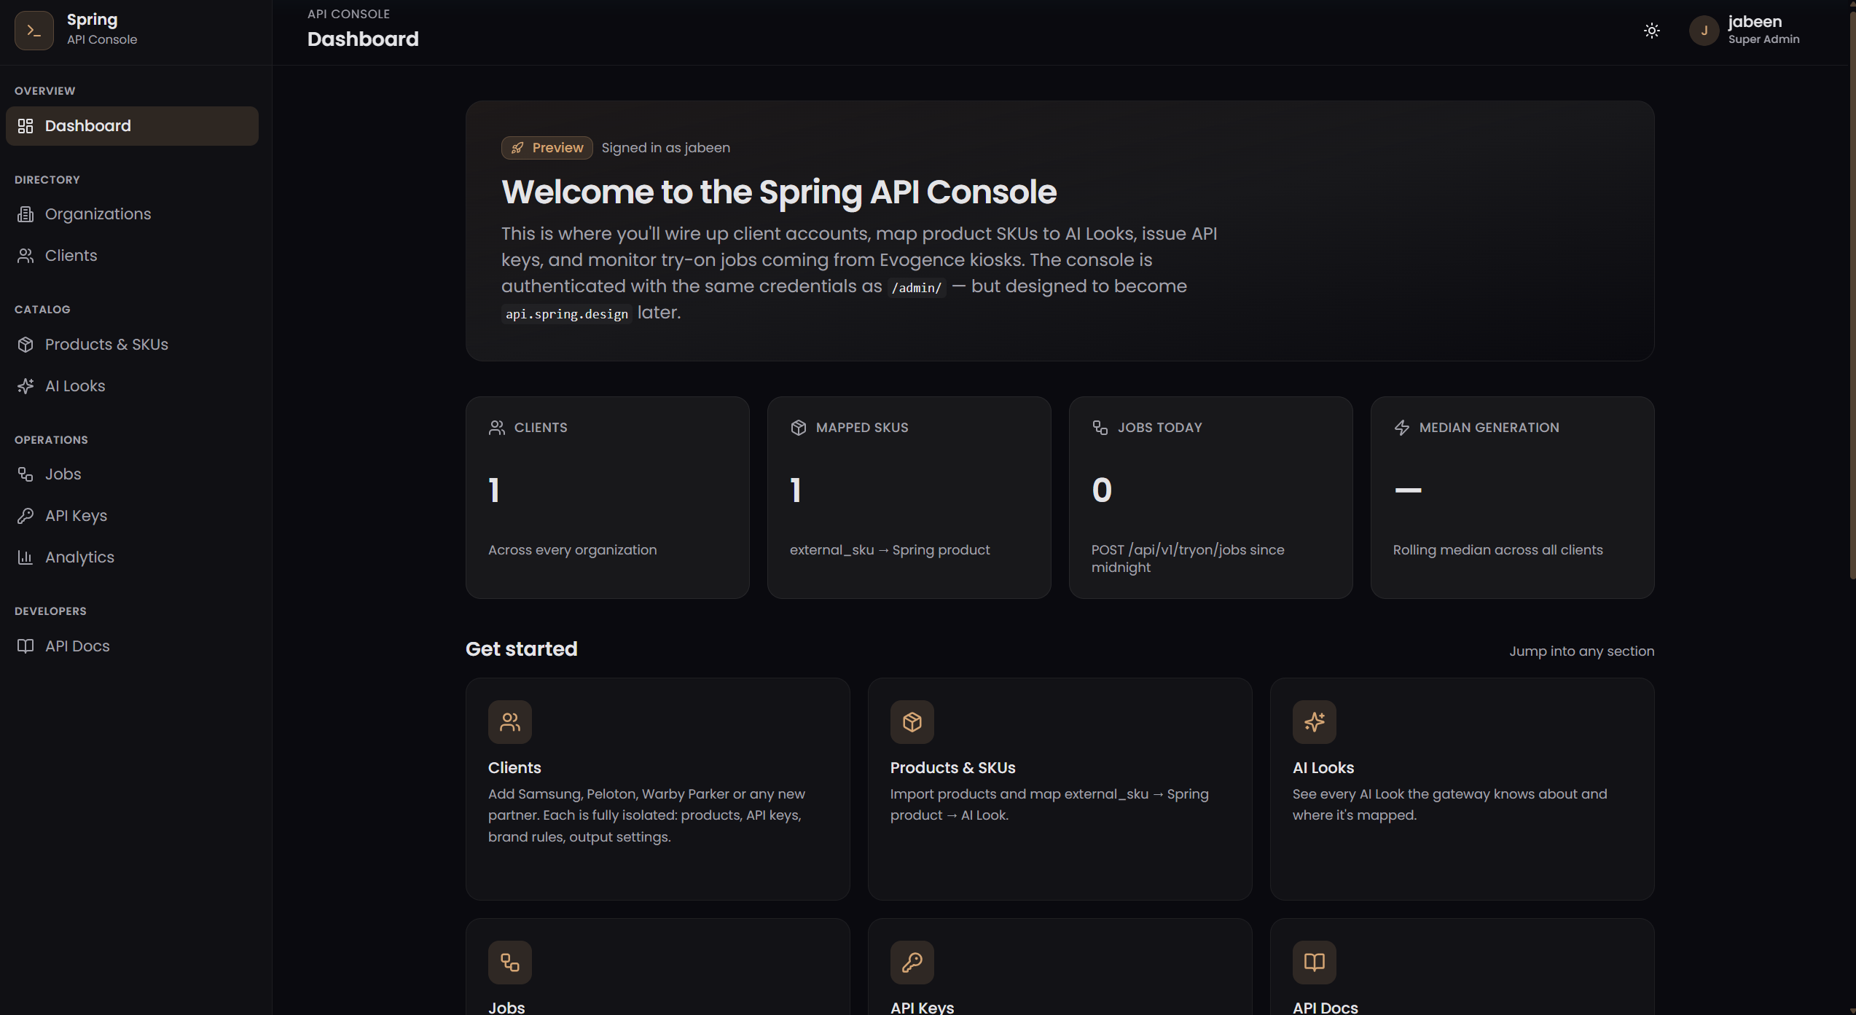Click the MAPPED SKUS stat card box icon
The image size is (1856, 1015).
coord(799,428)
